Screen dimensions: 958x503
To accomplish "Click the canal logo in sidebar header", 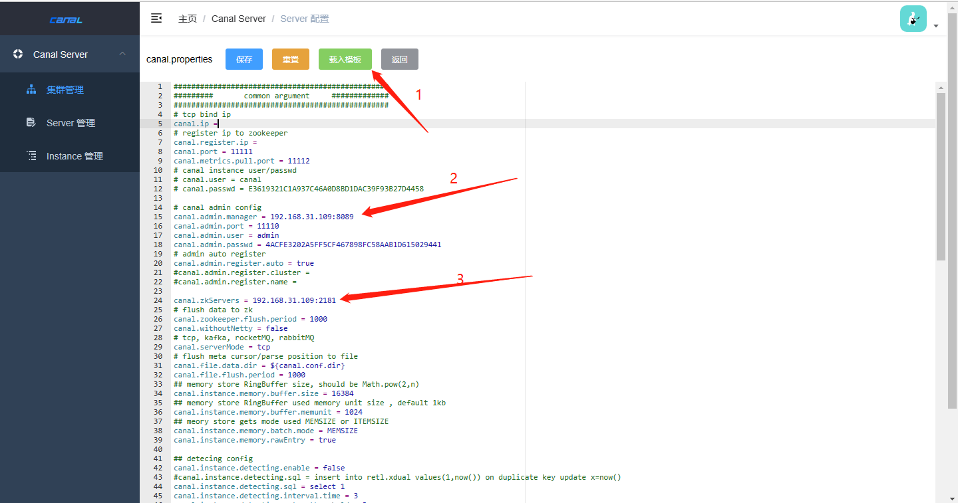I will (66, 20).
